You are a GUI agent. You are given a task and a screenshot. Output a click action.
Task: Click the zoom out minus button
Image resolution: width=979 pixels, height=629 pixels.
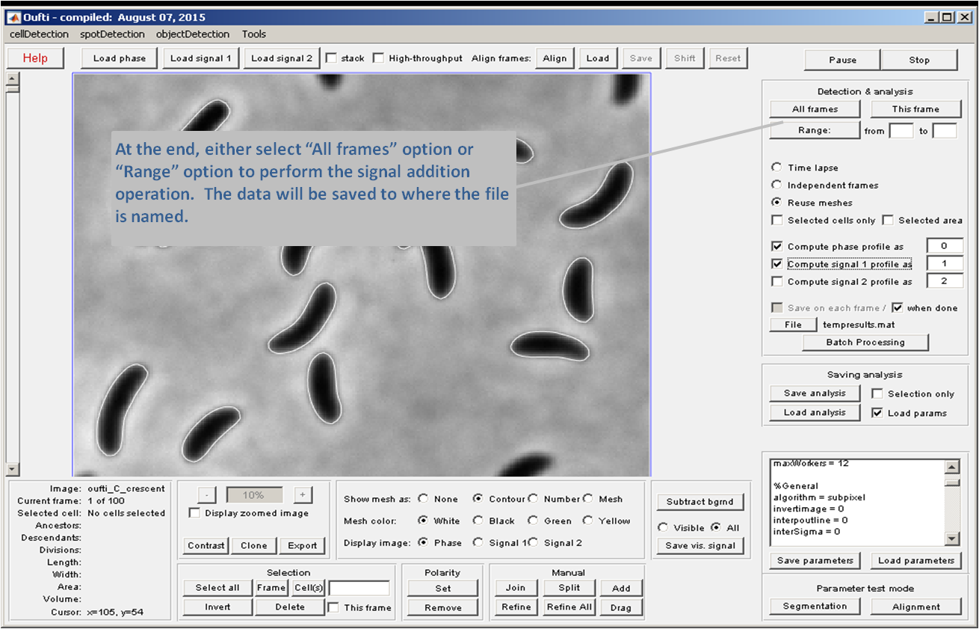209,495
